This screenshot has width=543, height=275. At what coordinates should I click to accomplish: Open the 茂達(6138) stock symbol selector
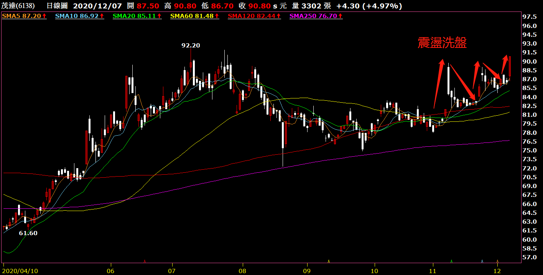[18, 6]
